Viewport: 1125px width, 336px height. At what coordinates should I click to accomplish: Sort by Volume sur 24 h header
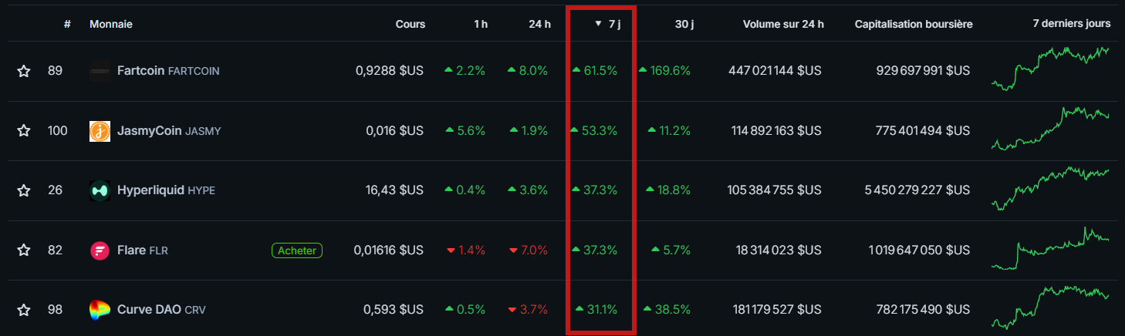point(782,24)
